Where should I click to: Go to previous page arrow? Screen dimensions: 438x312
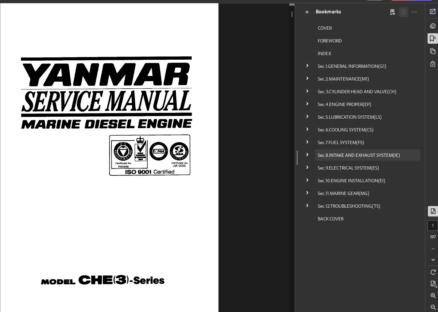[433, 249]
